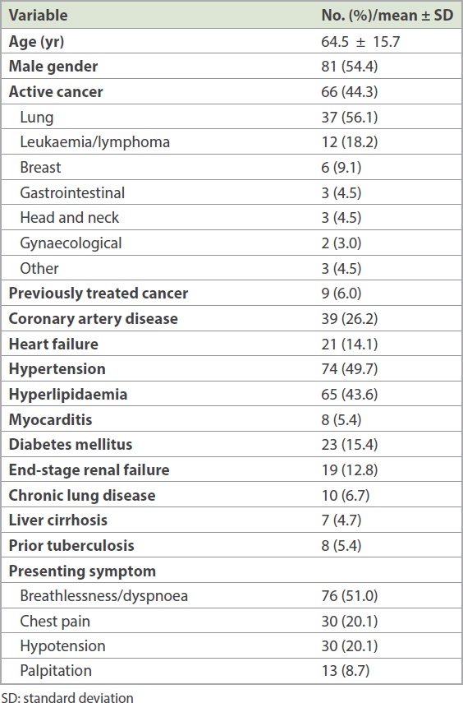This screenshot has height=703, width=463.
Task: Click the Heart failure row label
Action: click(53, 344)
